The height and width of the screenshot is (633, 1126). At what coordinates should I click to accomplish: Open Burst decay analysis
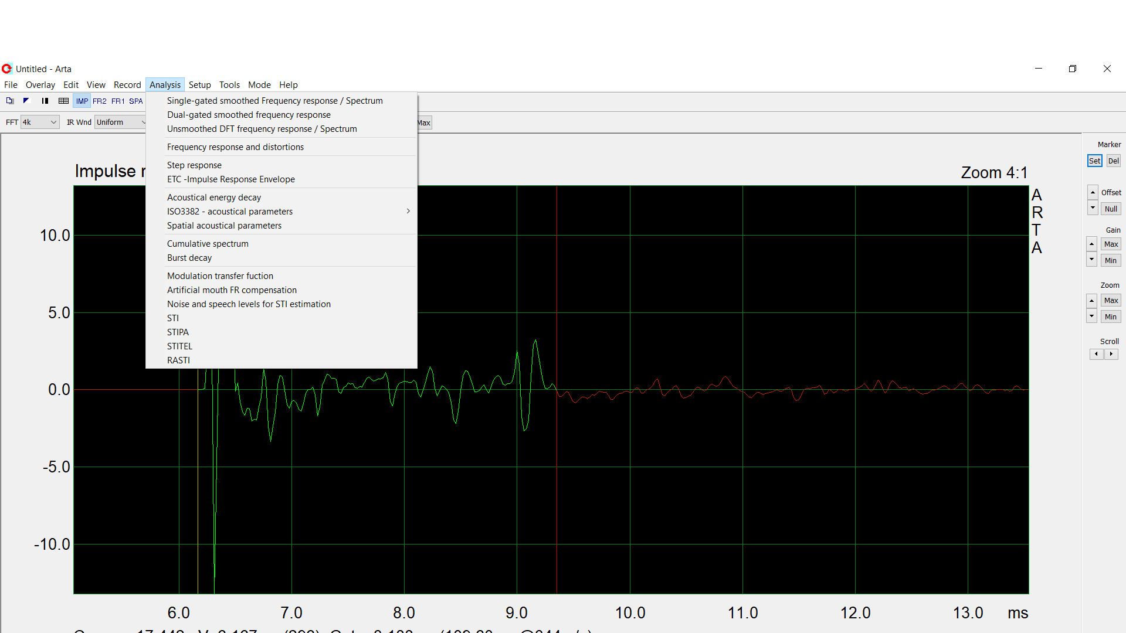[281, 258]
